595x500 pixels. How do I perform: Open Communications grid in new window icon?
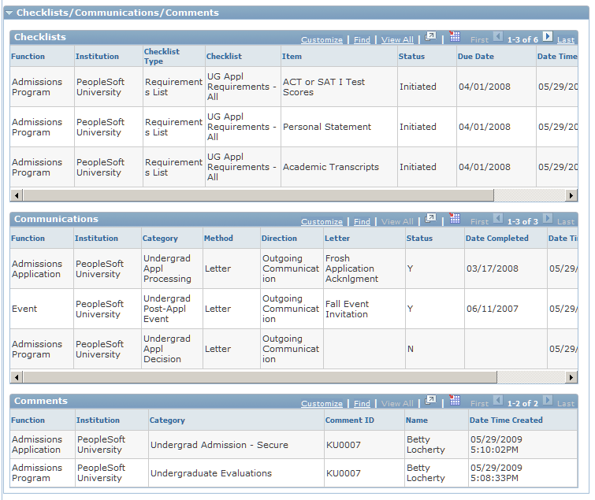(430, 219)
